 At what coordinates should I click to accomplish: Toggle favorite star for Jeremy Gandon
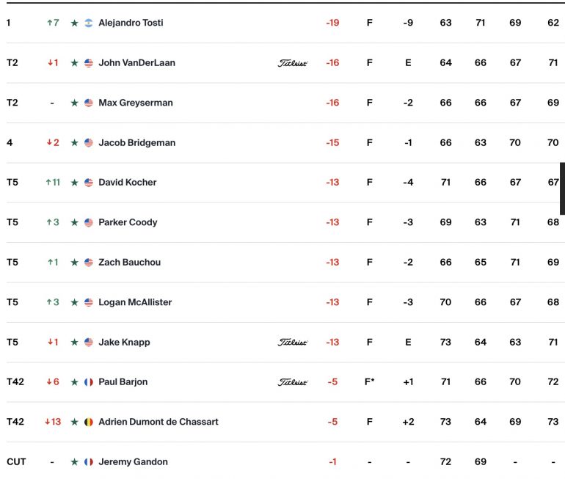[x=75, y=461]
